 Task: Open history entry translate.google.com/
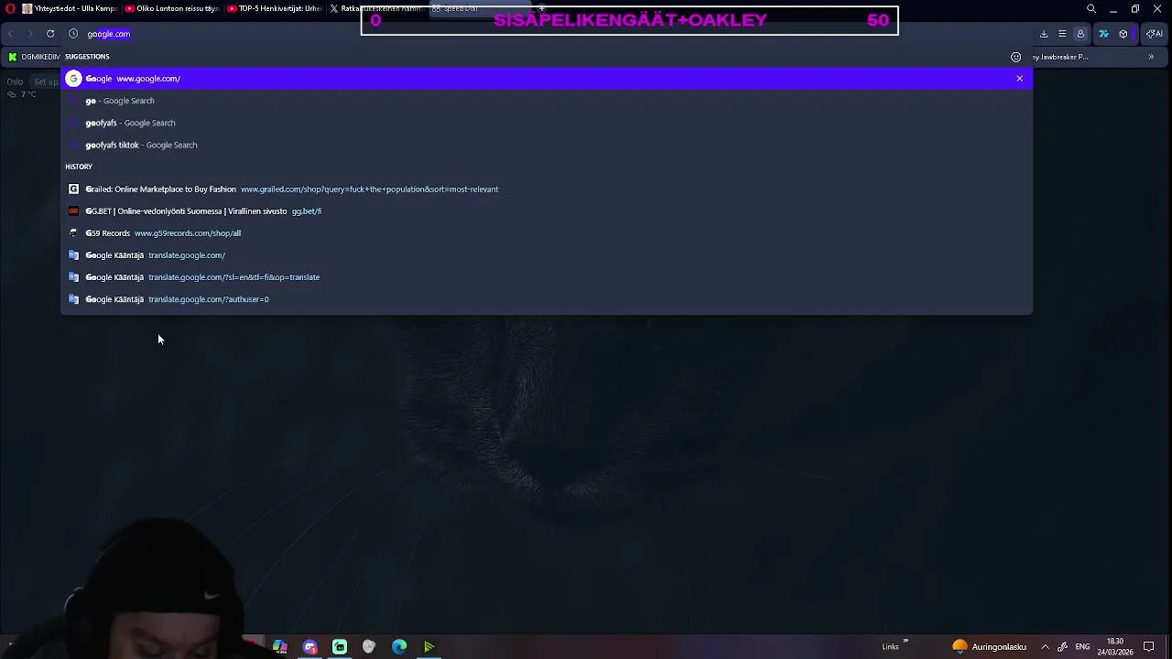tap(547, 255)
